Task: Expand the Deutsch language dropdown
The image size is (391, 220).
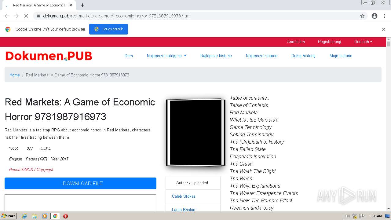Action: click(x=363, y=42)
